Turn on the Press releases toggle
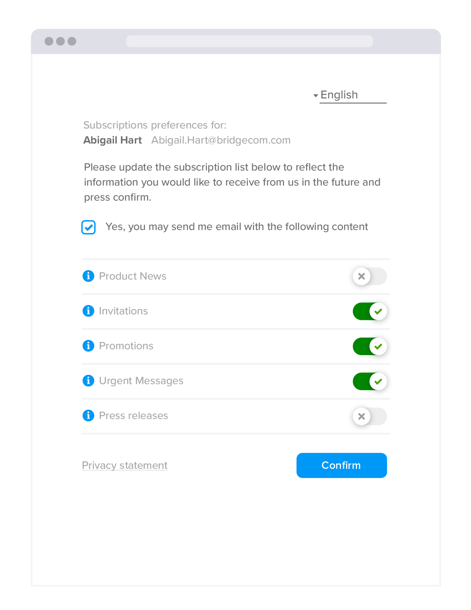This screenshot has height=610, width=471. [370, 416]
